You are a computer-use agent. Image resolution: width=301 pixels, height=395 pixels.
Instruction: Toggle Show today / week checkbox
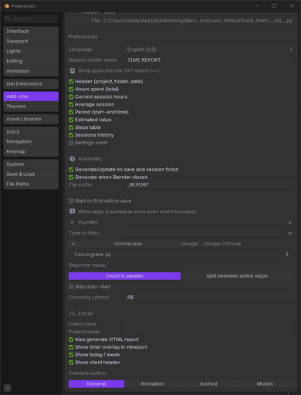tap(71, 355)
